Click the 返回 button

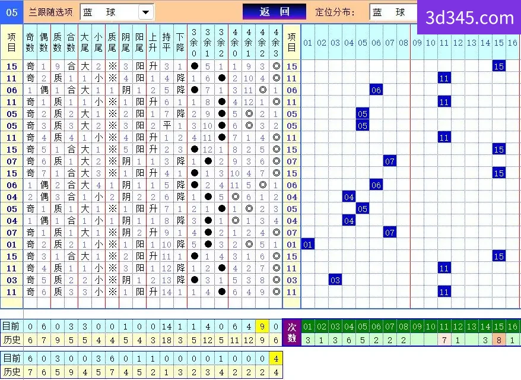point(274,12)
